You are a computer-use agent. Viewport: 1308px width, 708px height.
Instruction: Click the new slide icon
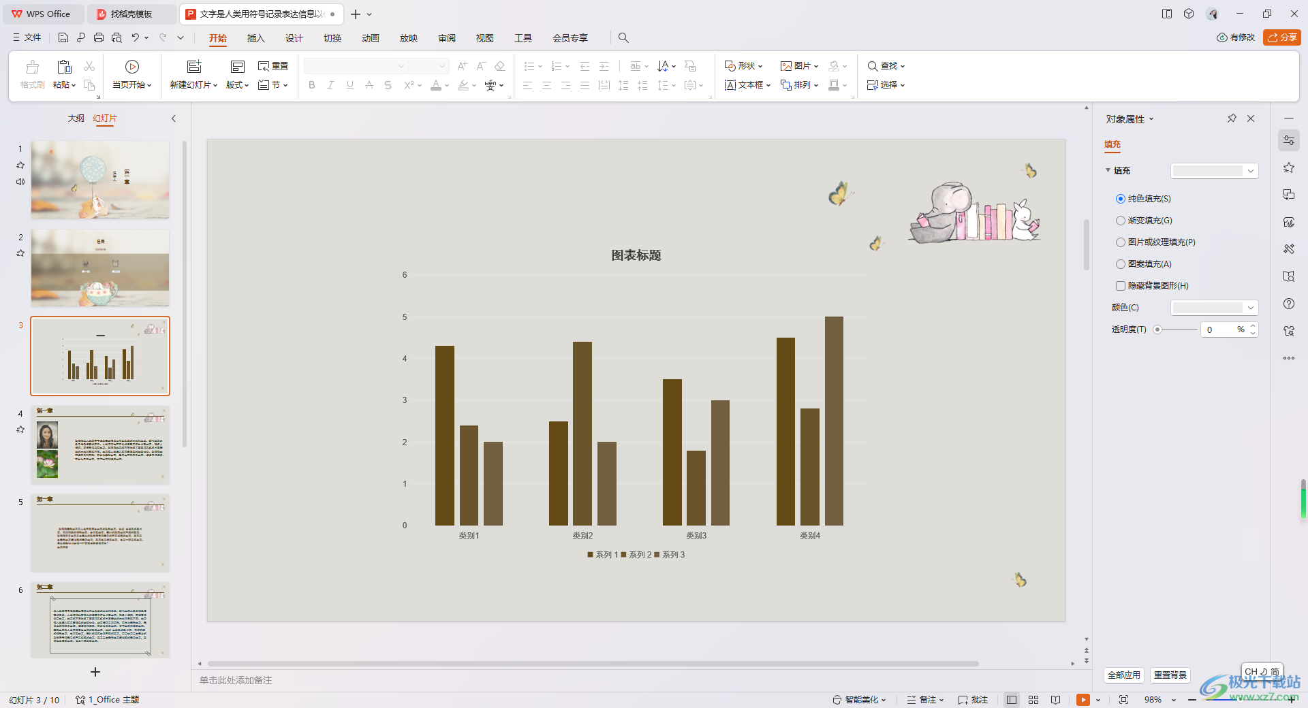[x=194, y=67]
